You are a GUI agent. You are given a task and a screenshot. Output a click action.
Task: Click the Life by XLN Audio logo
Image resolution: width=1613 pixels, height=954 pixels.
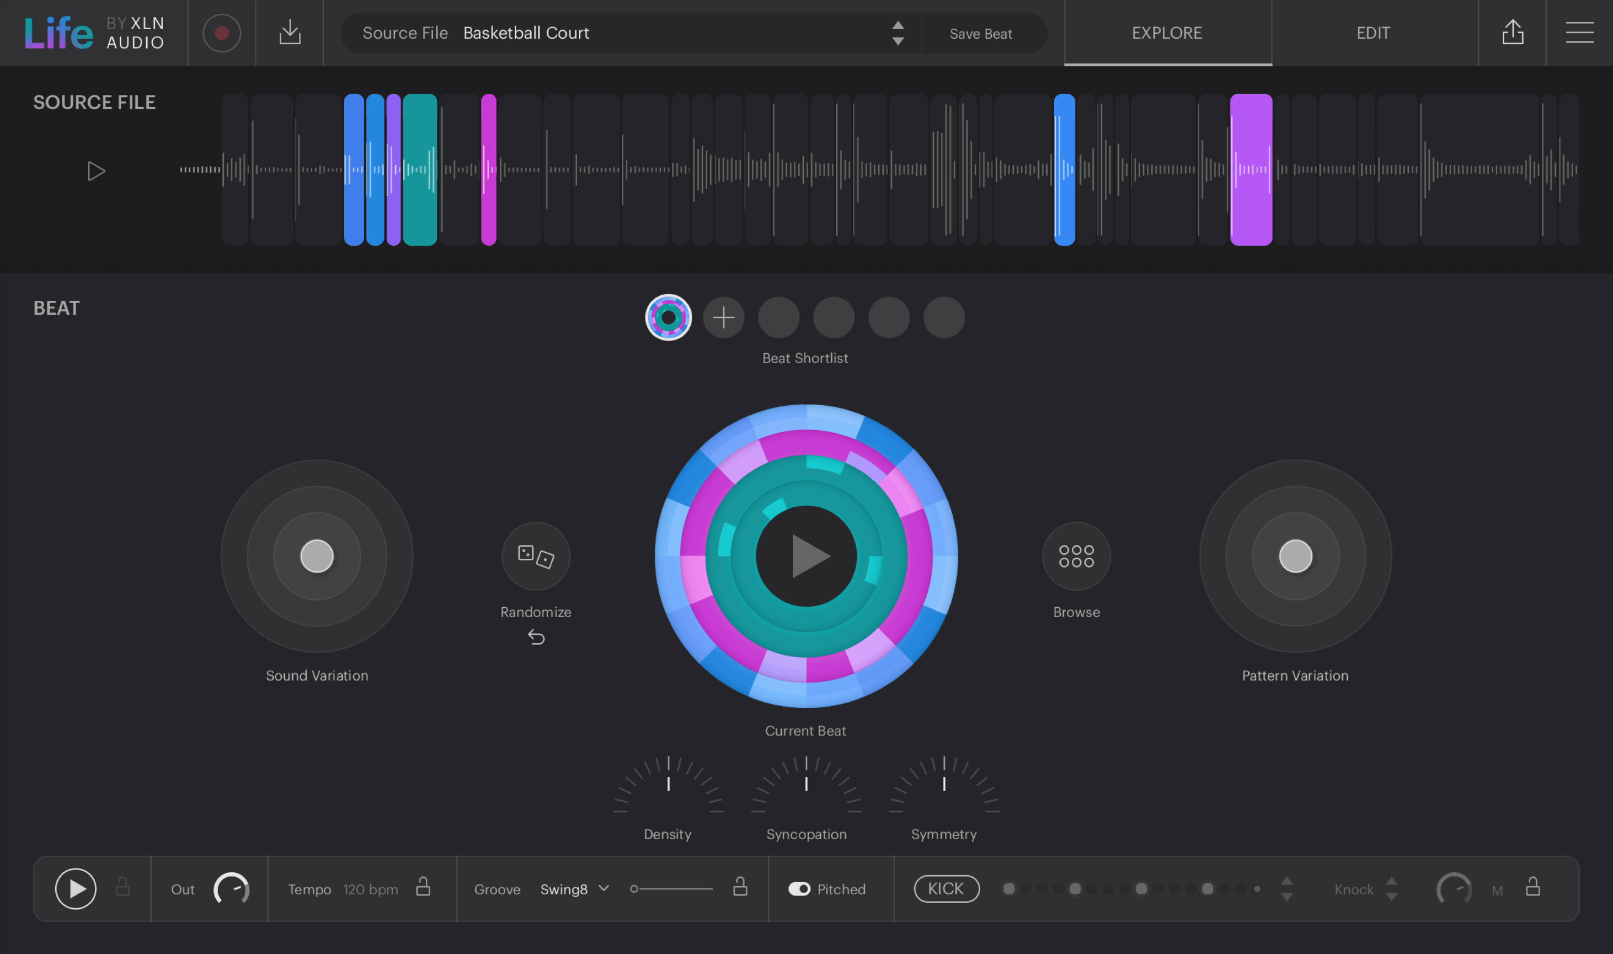pos(94,33)
